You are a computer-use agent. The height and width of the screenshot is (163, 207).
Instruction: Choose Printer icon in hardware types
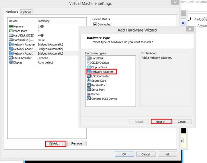coord(89,94)
